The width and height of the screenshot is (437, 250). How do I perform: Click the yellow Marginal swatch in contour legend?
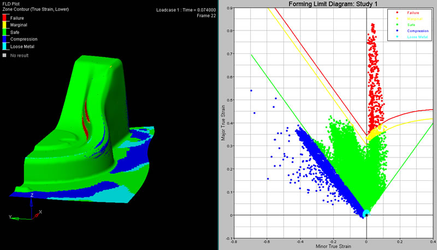(5, 25)
